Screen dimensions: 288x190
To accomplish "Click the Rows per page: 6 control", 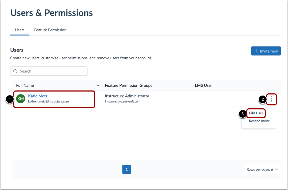I will (260, 169).
